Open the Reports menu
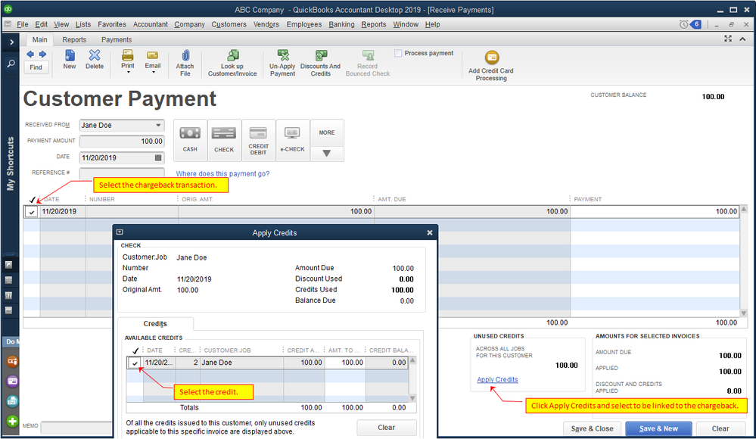The image size is (756, 439). tap(374, 24)
